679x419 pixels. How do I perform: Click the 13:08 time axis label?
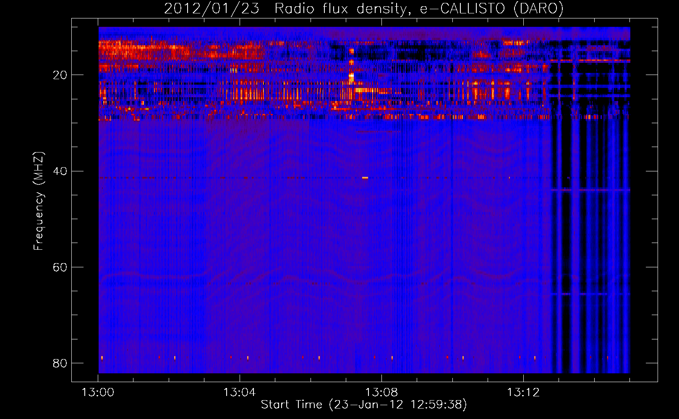click(x=381, y=392)
